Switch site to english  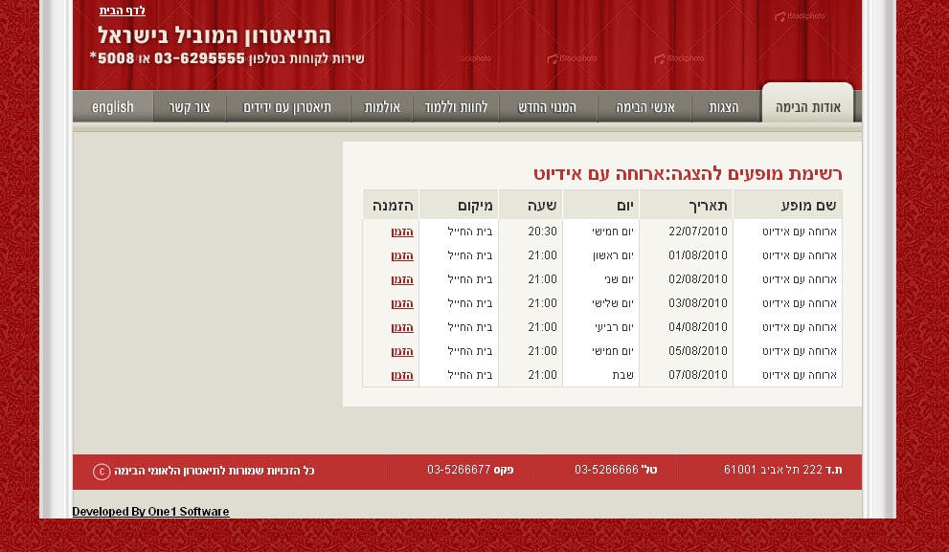[113, 107]
